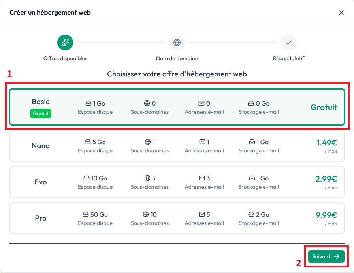Select the Pro hosting plan
Image resolution: width=354 pixels, height=273 pixels.
(177, 218)
